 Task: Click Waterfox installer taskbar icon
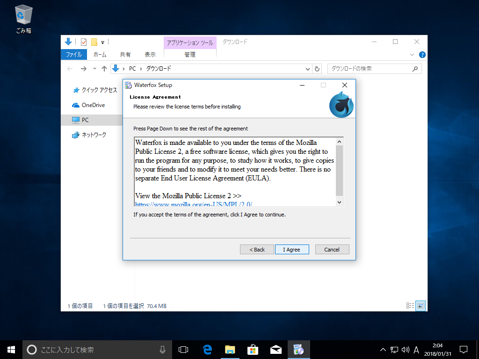(299, 350)
